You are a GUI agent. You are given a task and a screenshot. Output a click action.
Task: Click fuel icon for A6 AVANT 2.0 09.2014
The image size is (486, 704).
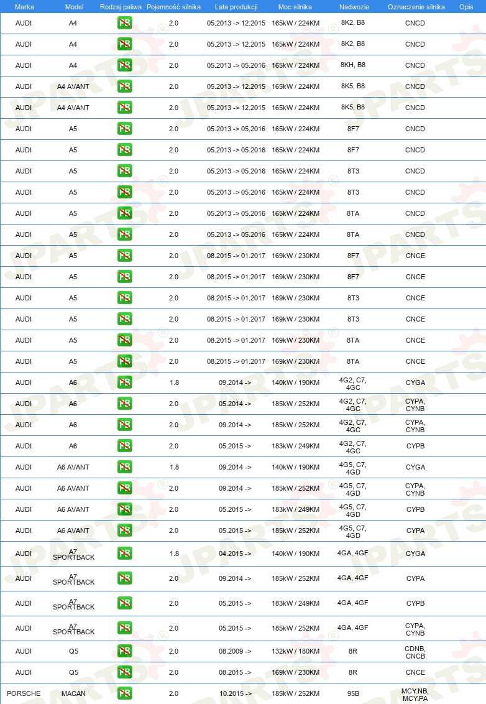(x=125, y=488)
